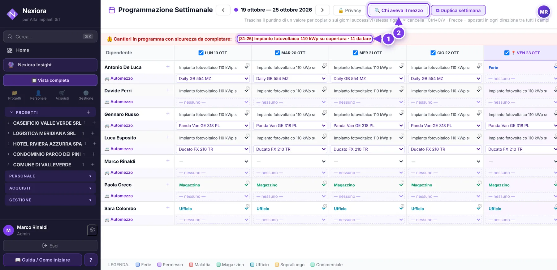
Task: Click the settings gear next to Marco Rinaldi
Action: coord(92,230)
